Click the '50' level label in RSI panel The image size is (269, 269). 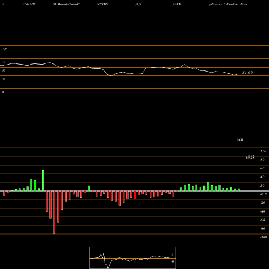coord(4,70)
